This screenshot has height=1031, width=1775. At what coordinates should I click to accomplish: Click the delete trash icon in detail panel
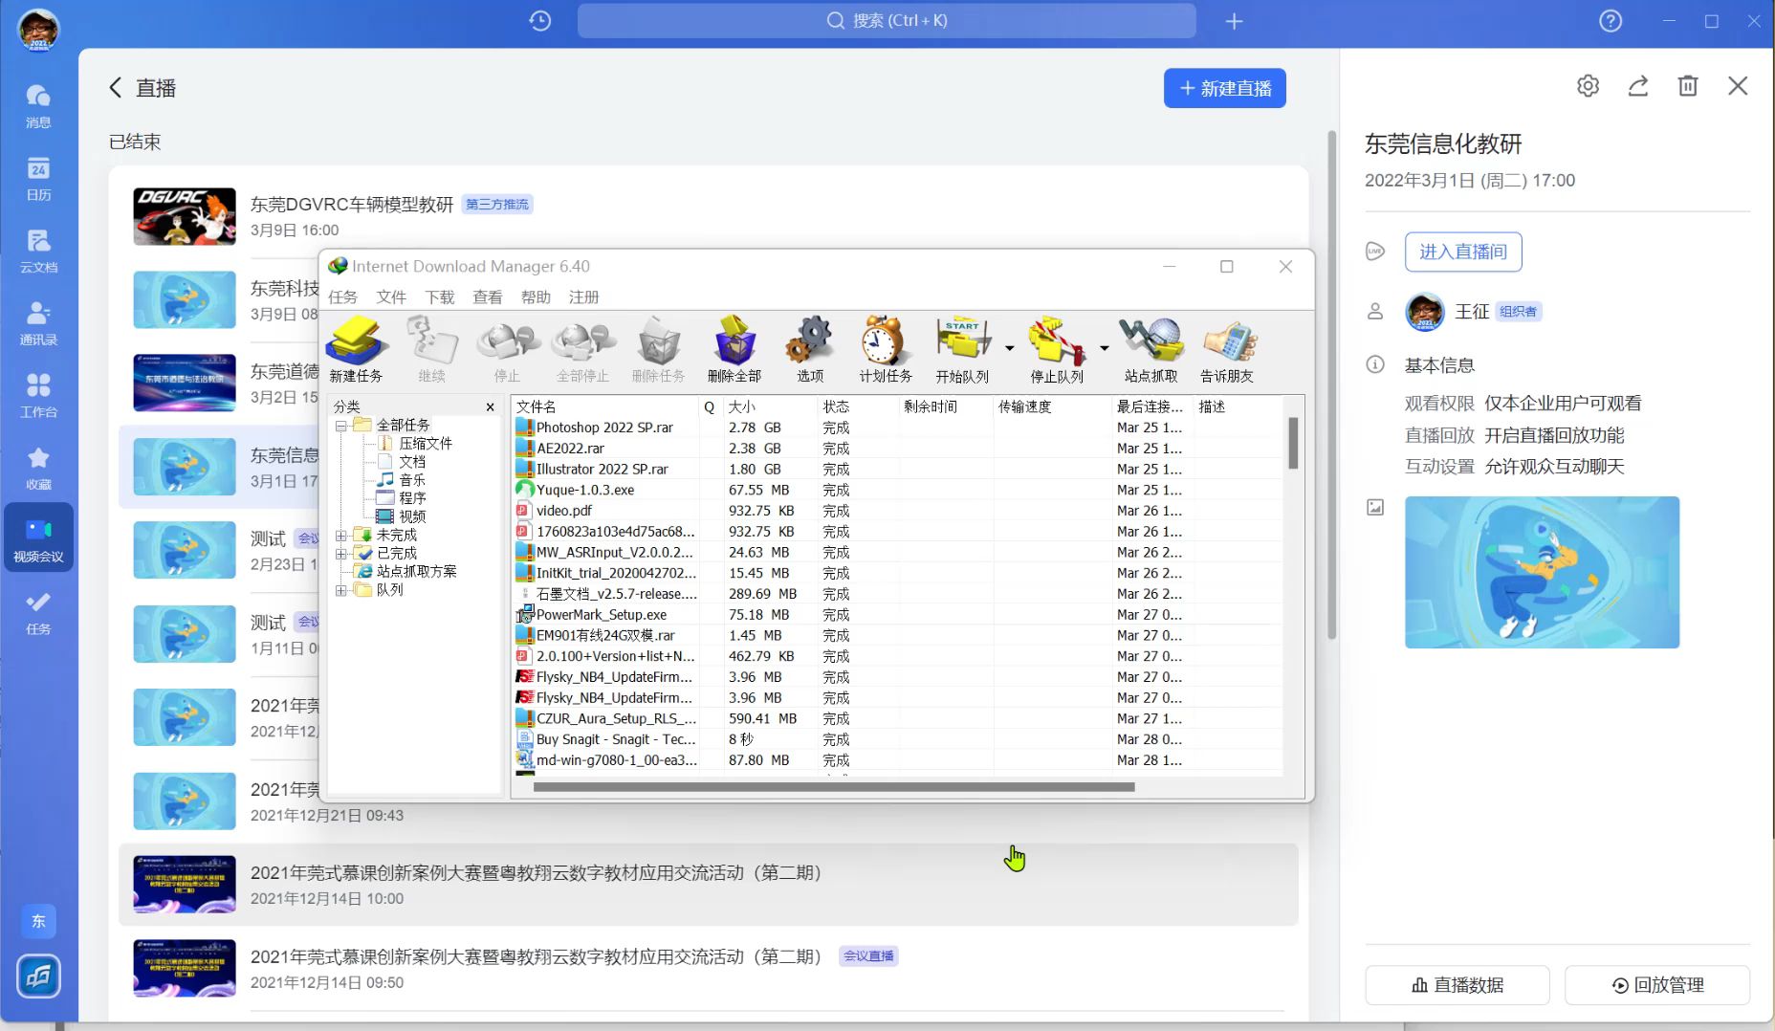click(x=1688, y=86)
